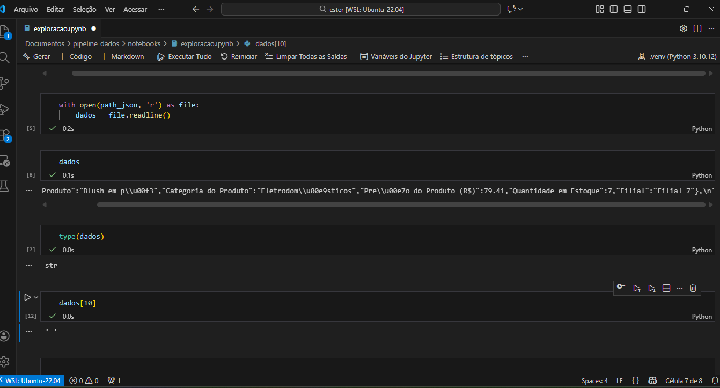Toggle the bottom panel visibility

(628, 9)
